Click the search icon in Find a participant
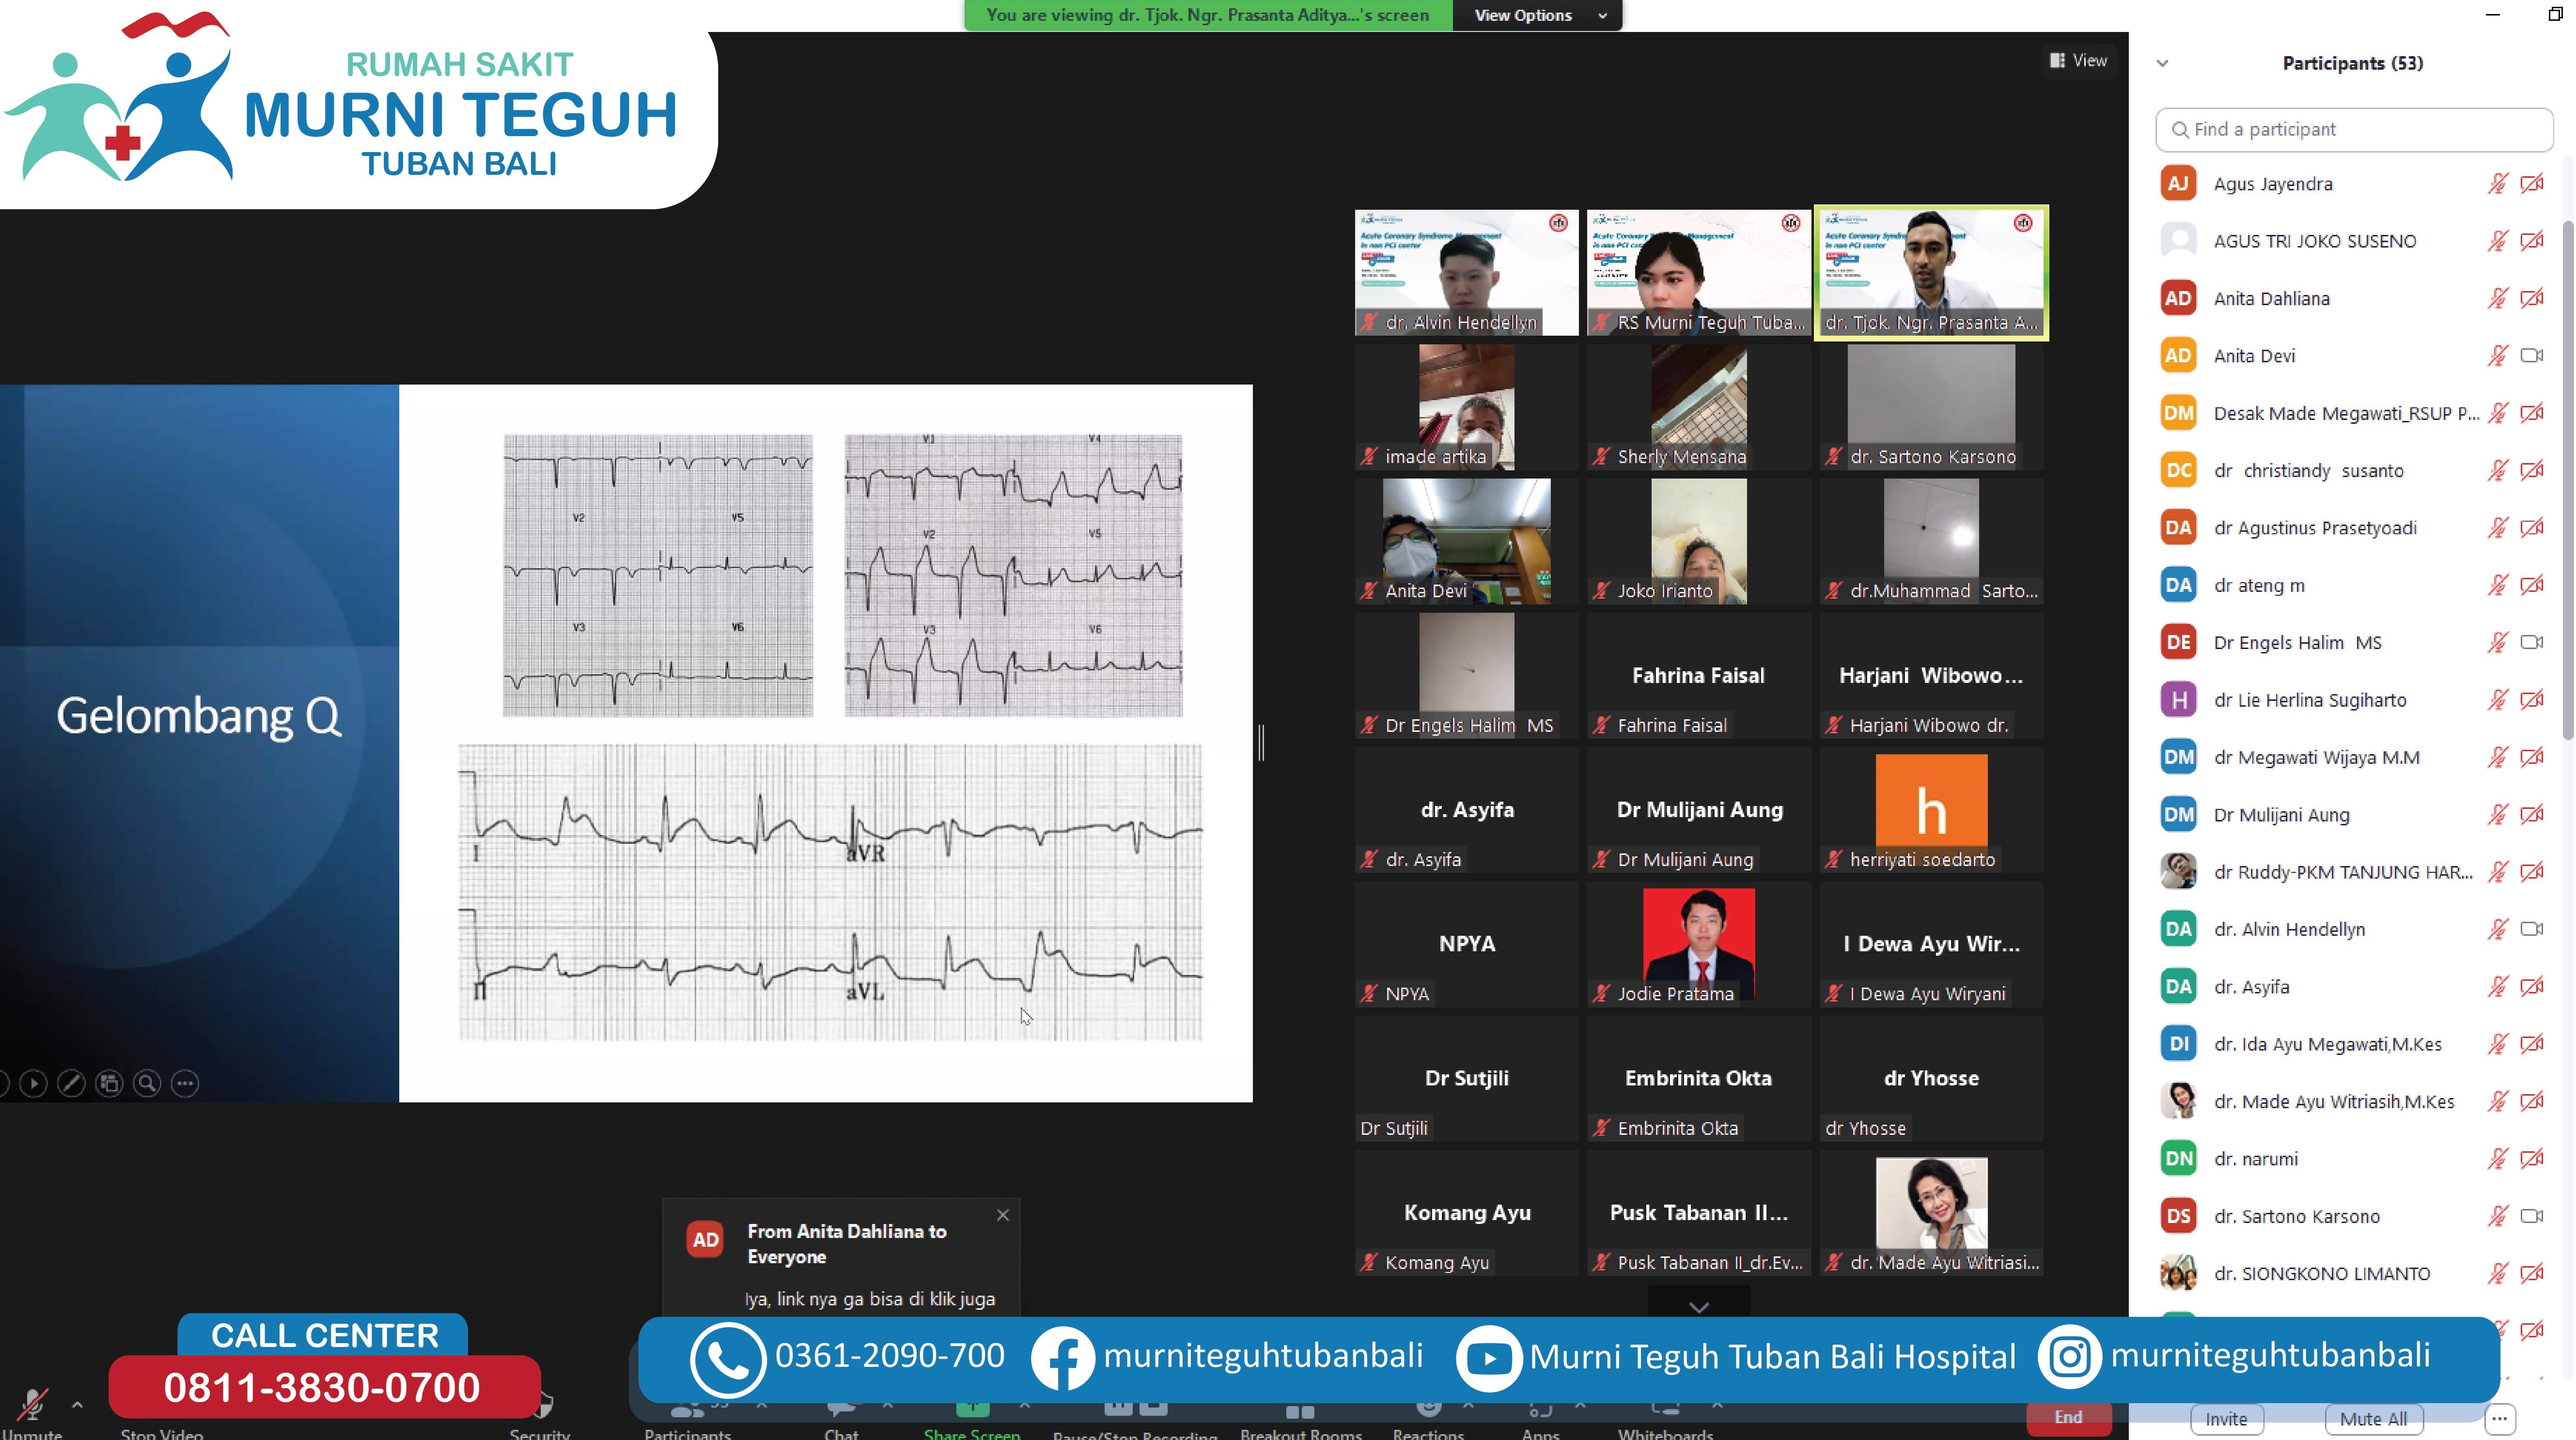Viewport: 2576px width, 1440px height. click(x=2180, y=130)
